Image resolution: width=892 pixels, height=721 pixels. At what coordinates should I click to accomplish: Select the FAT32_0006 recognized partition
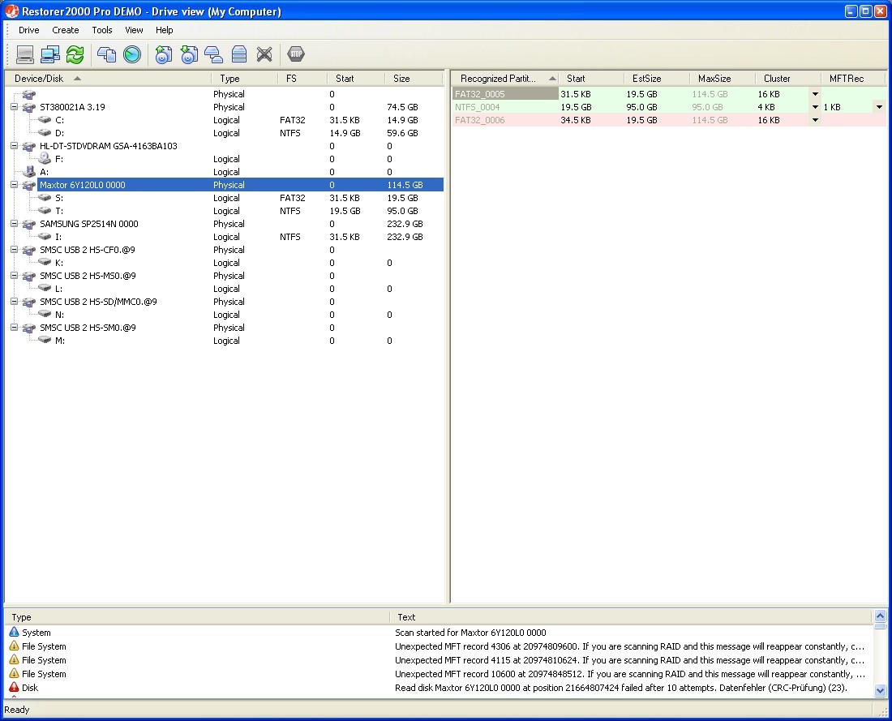click(505, 120)
